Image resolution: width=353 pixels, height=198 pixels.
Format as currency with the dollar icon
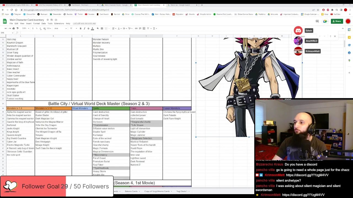[33, 28]
